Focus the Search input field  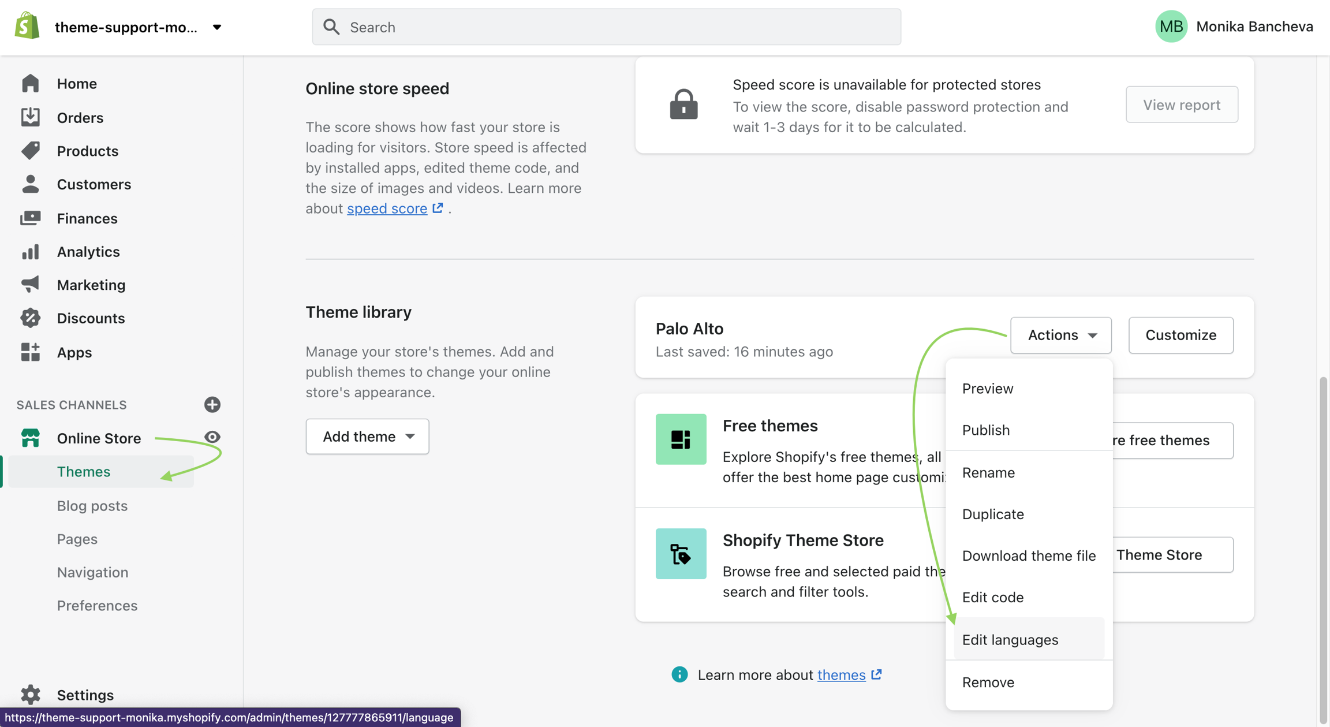pos(606,27)
